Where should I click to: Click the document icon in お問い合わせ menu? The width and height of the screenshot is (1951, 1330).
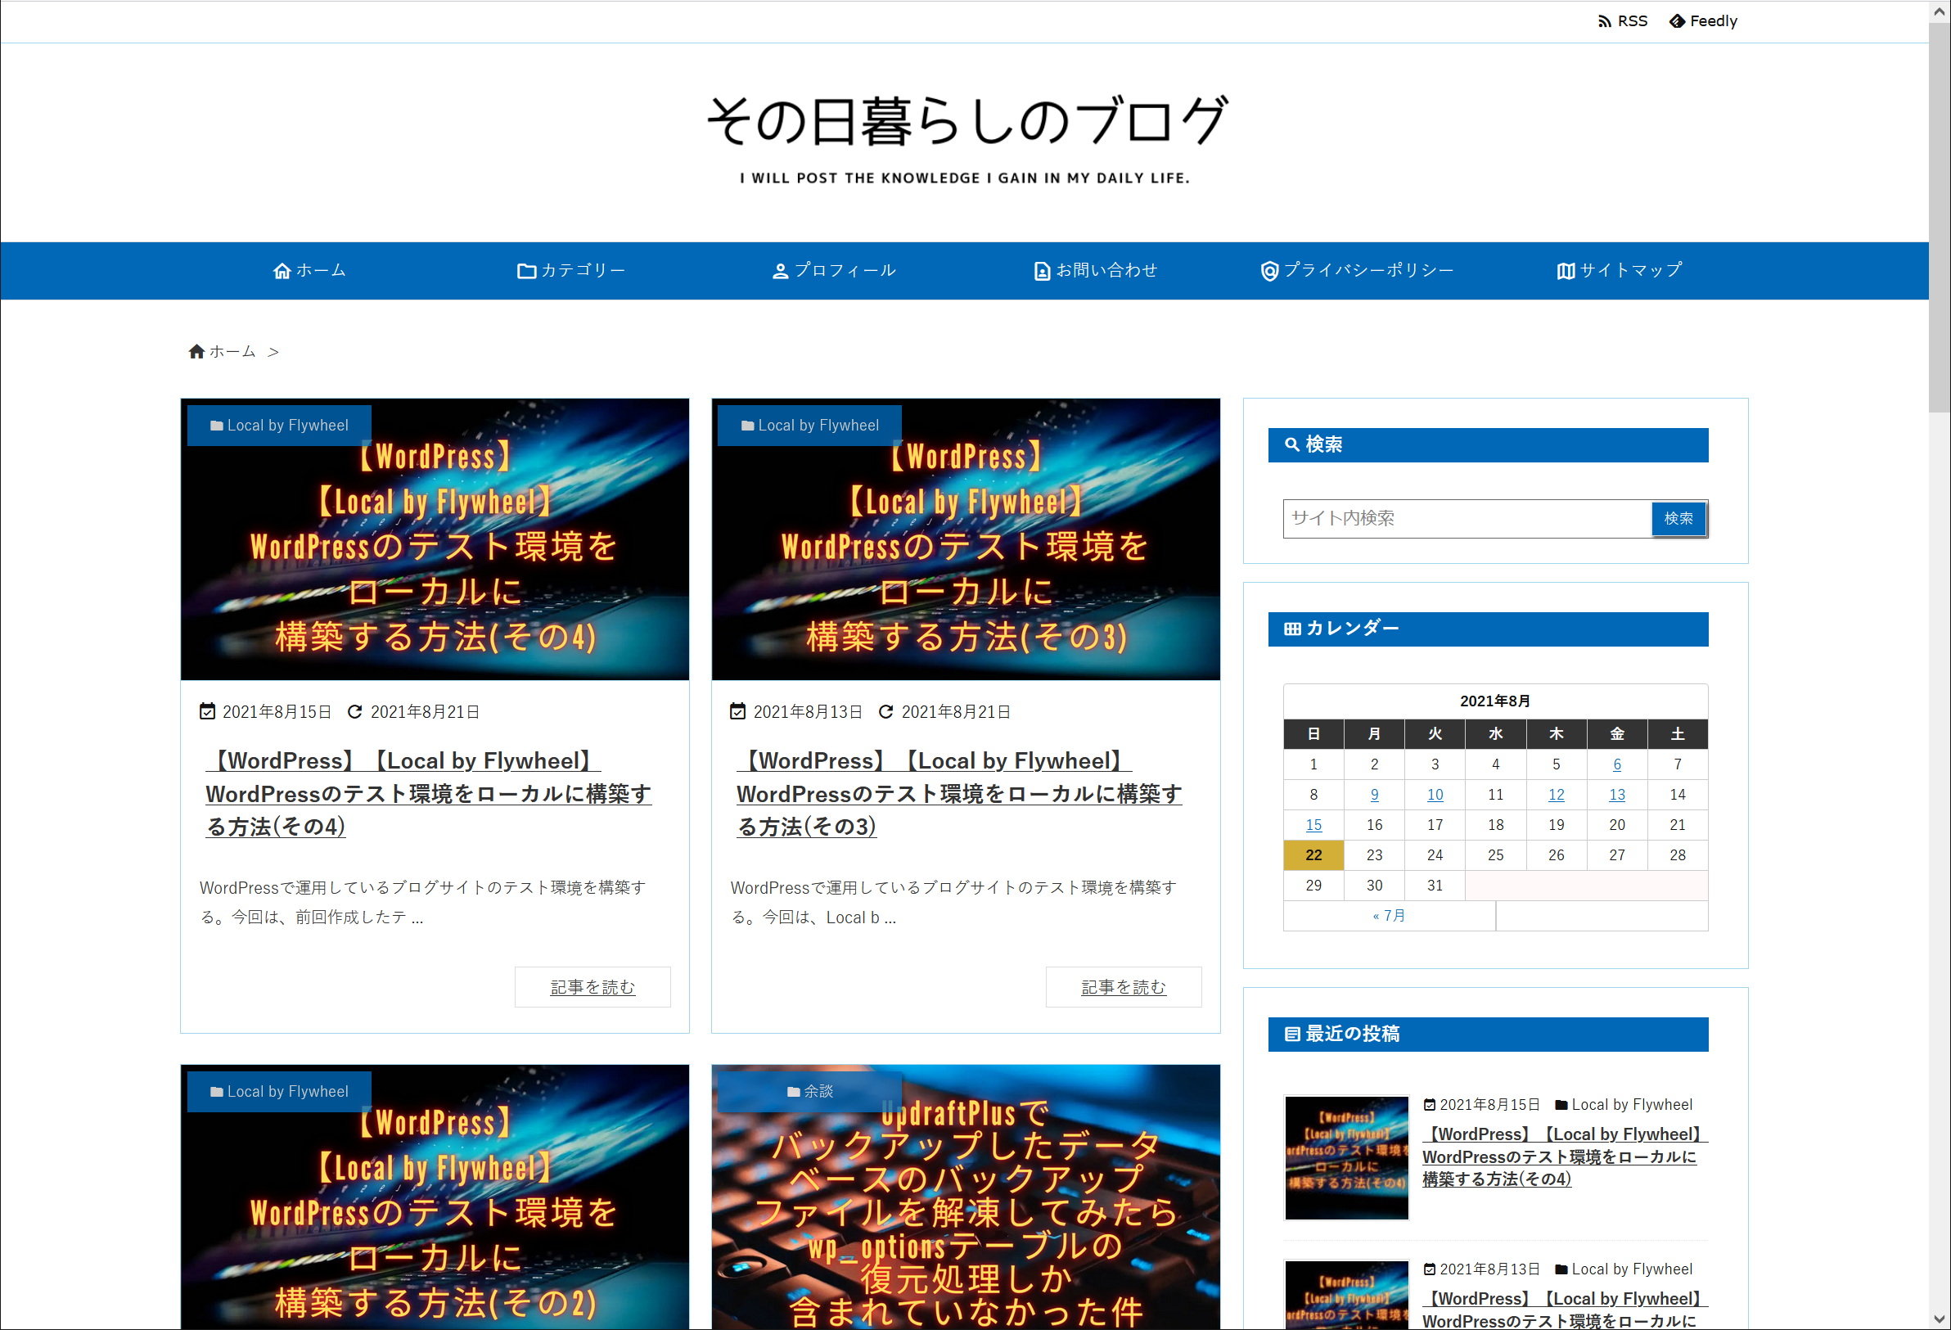1042,270
